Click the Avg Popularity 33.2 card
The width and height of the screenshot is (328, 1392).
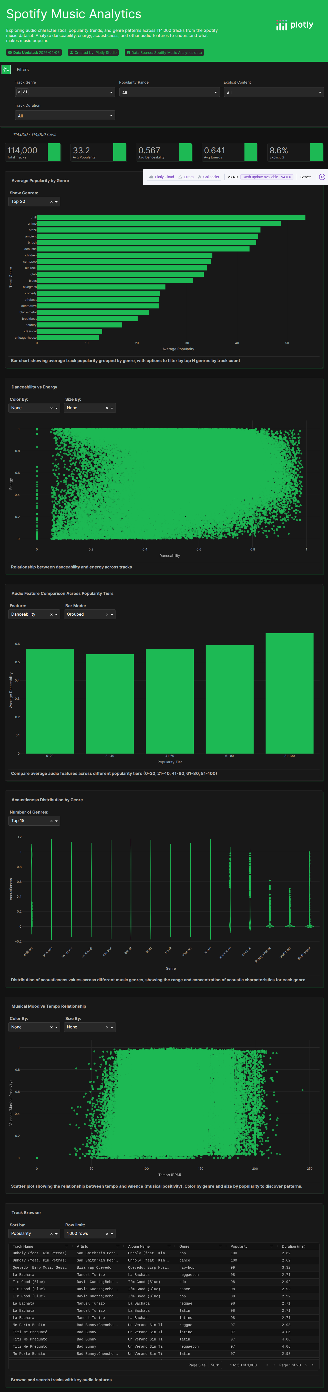click(99, 152)
